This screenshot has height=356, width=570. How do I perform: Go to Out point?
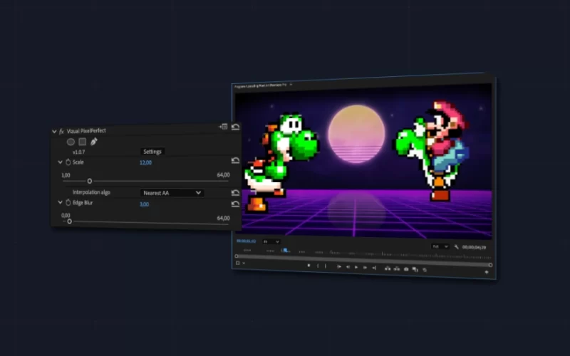tap(374, 268)
